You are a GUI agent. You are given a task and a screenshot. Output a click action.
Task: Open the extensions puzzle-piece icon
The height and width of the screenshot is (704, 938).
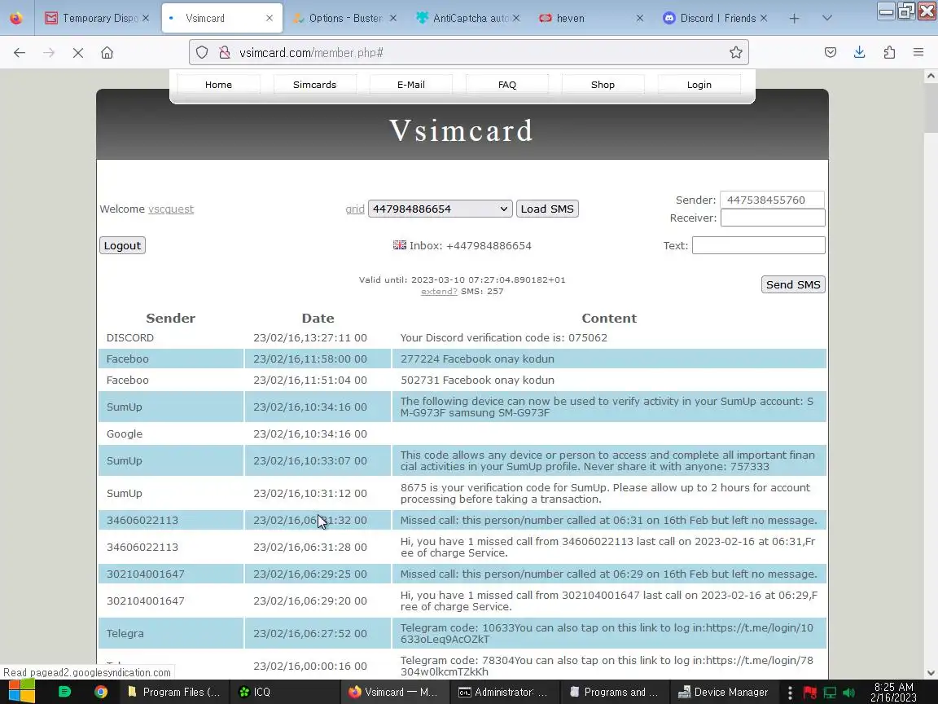click(889, 53)
